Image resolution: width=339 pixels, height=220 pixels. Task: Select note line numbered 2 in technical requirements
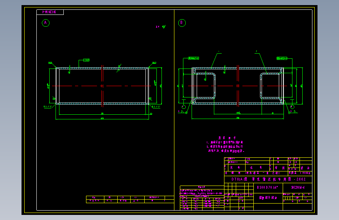pos(224,146)
